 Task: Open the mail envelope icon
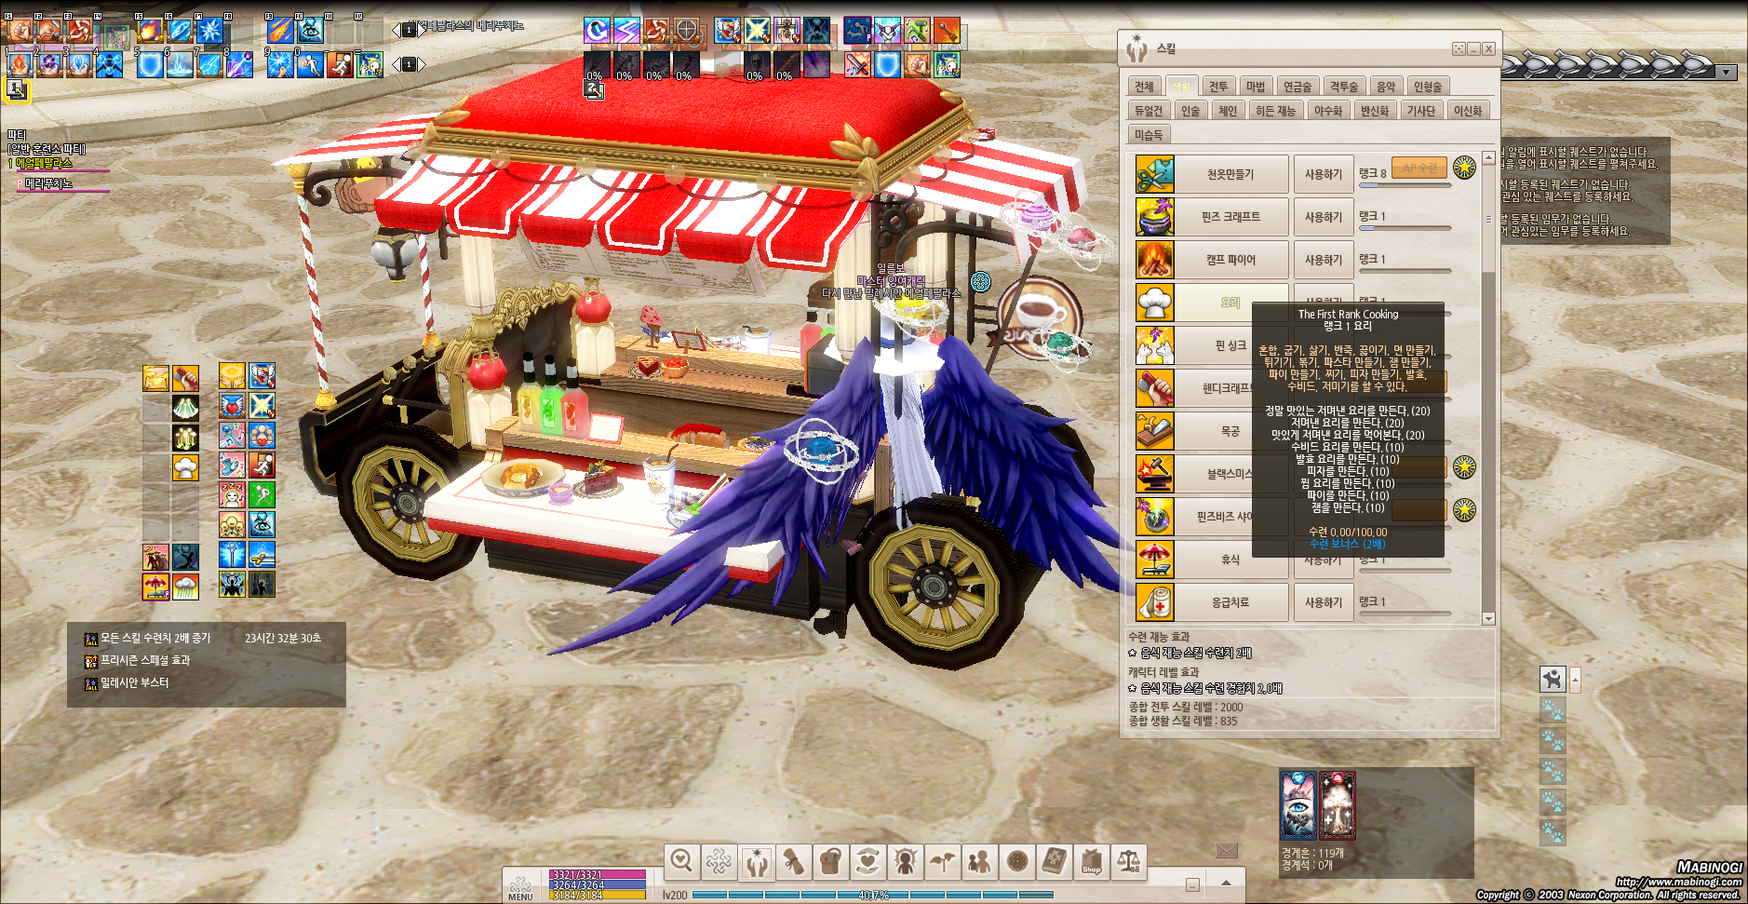click(x=1227, y=850)
